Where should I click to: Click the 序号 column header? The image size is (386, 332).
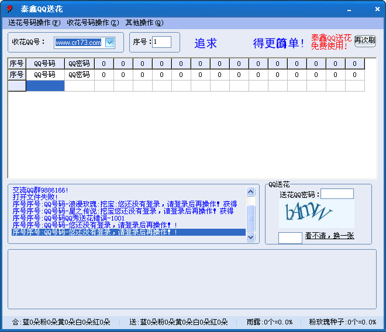click(17, 64)
